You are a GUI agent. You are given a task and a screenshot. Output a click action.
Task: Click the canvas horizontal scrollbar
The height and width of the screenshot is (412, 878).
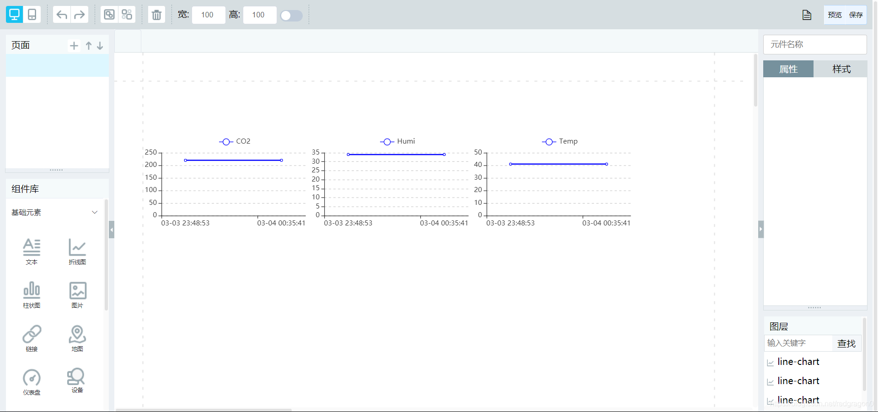(x=203, y=410)
